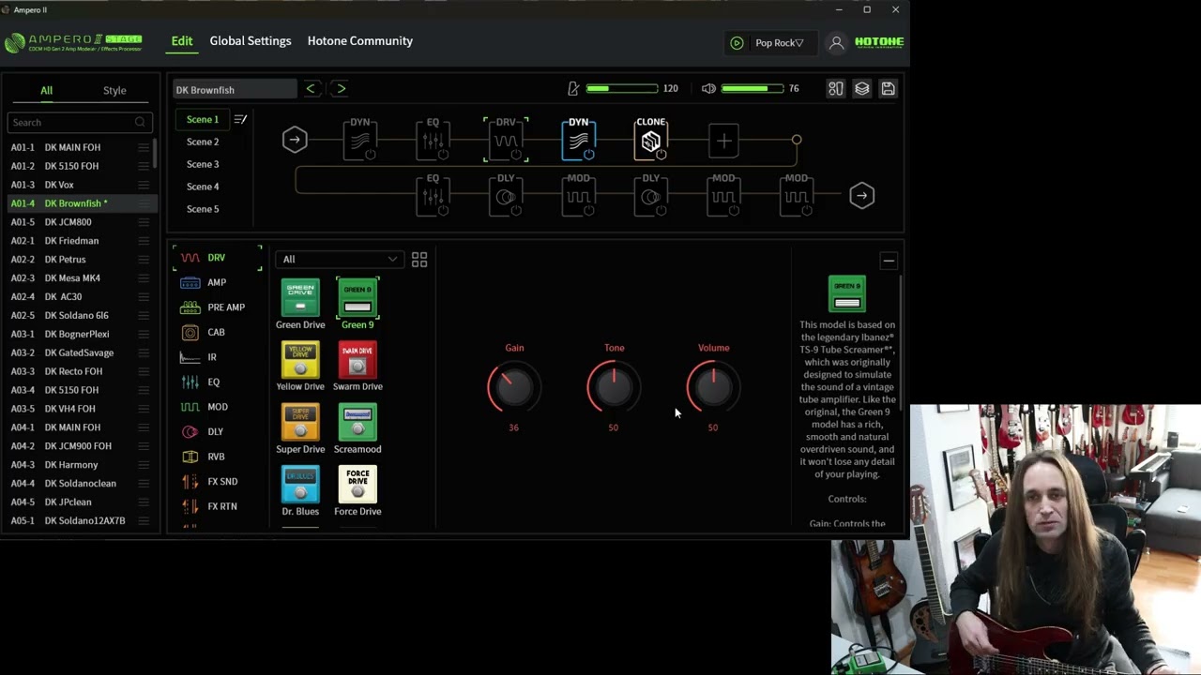Select the AMP effect category
1201x675 pixels.
217,282
